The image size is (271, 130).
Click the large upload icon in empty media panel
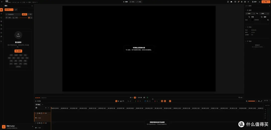[x=18, y=35]
